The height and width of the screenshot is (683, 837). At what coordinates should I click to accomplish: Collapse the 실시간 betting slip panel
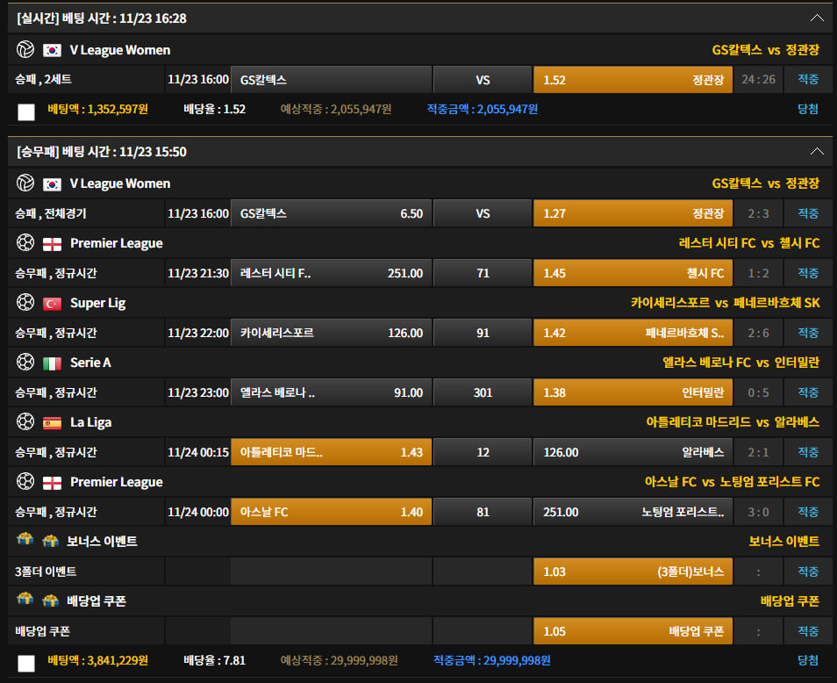coord(817,18)
